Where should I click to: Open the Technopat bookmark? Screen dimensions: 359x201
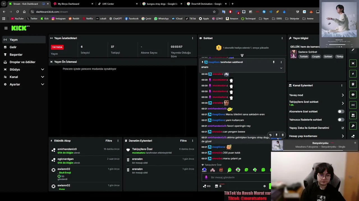248,19
